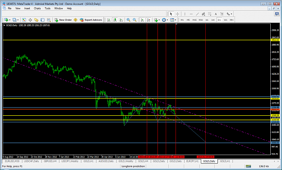Open the Window menu
The image size is (282, 170).
click(x=59, y=8)
